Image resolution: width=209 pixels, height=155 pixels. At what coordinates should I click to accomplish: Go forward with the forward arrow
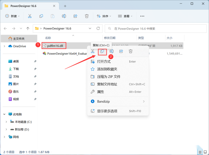tap(13, 29)
